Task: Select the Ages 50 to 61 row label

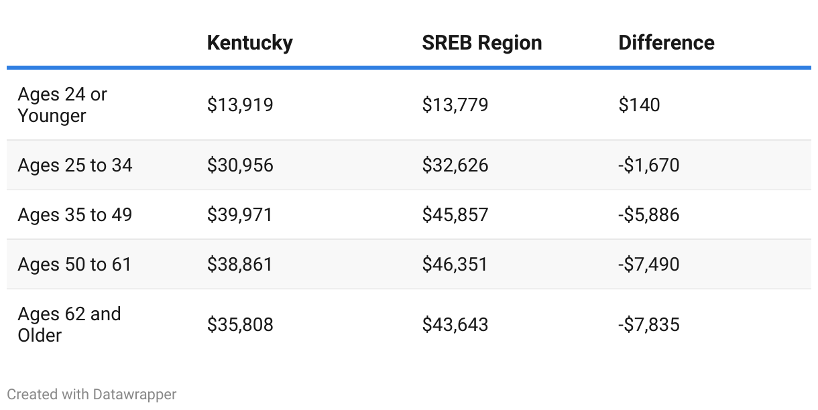Action: click(74, 264)
